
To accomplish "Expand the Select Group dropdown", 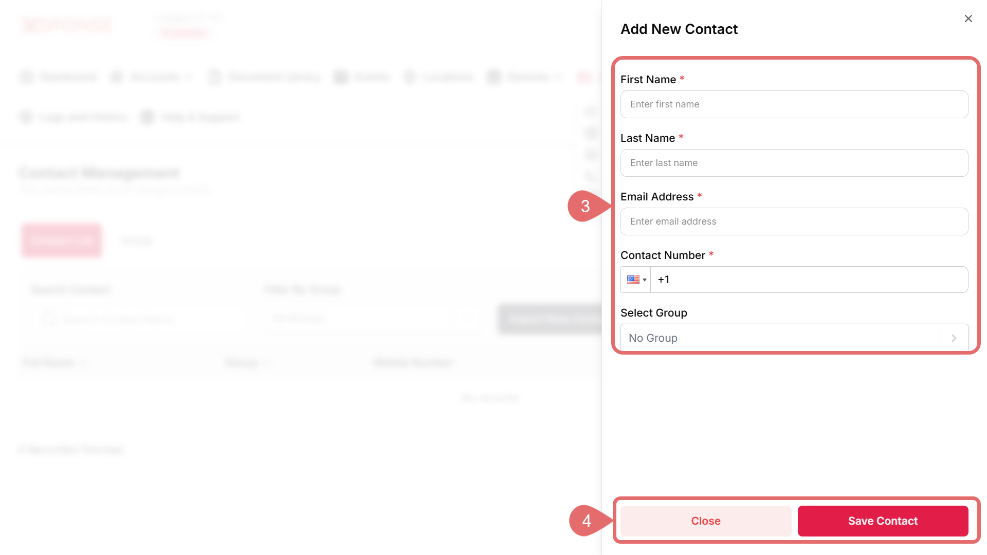I will [x=794, y=338].
